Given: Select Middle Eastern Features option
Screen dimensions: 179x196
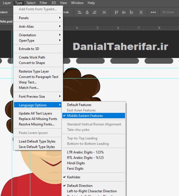Looking at the screenshot, I should pos(94,116).
